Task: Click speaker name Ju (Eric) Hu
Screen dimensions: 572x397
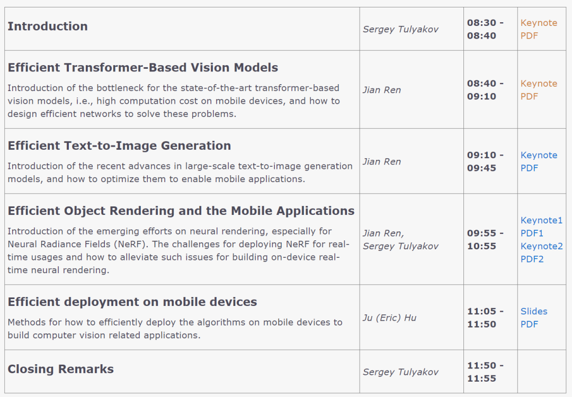Action: tap(389, 318)
